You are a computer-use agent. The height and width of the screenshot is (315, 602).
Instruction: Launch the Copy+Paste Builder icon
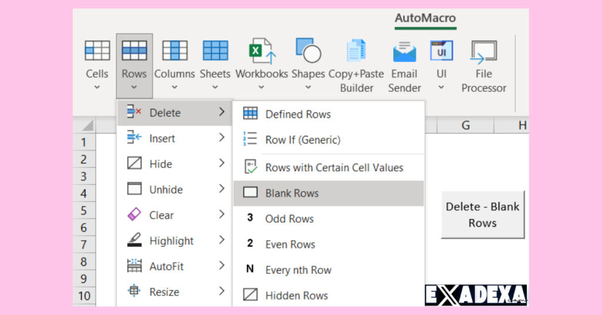click(356, 51)
